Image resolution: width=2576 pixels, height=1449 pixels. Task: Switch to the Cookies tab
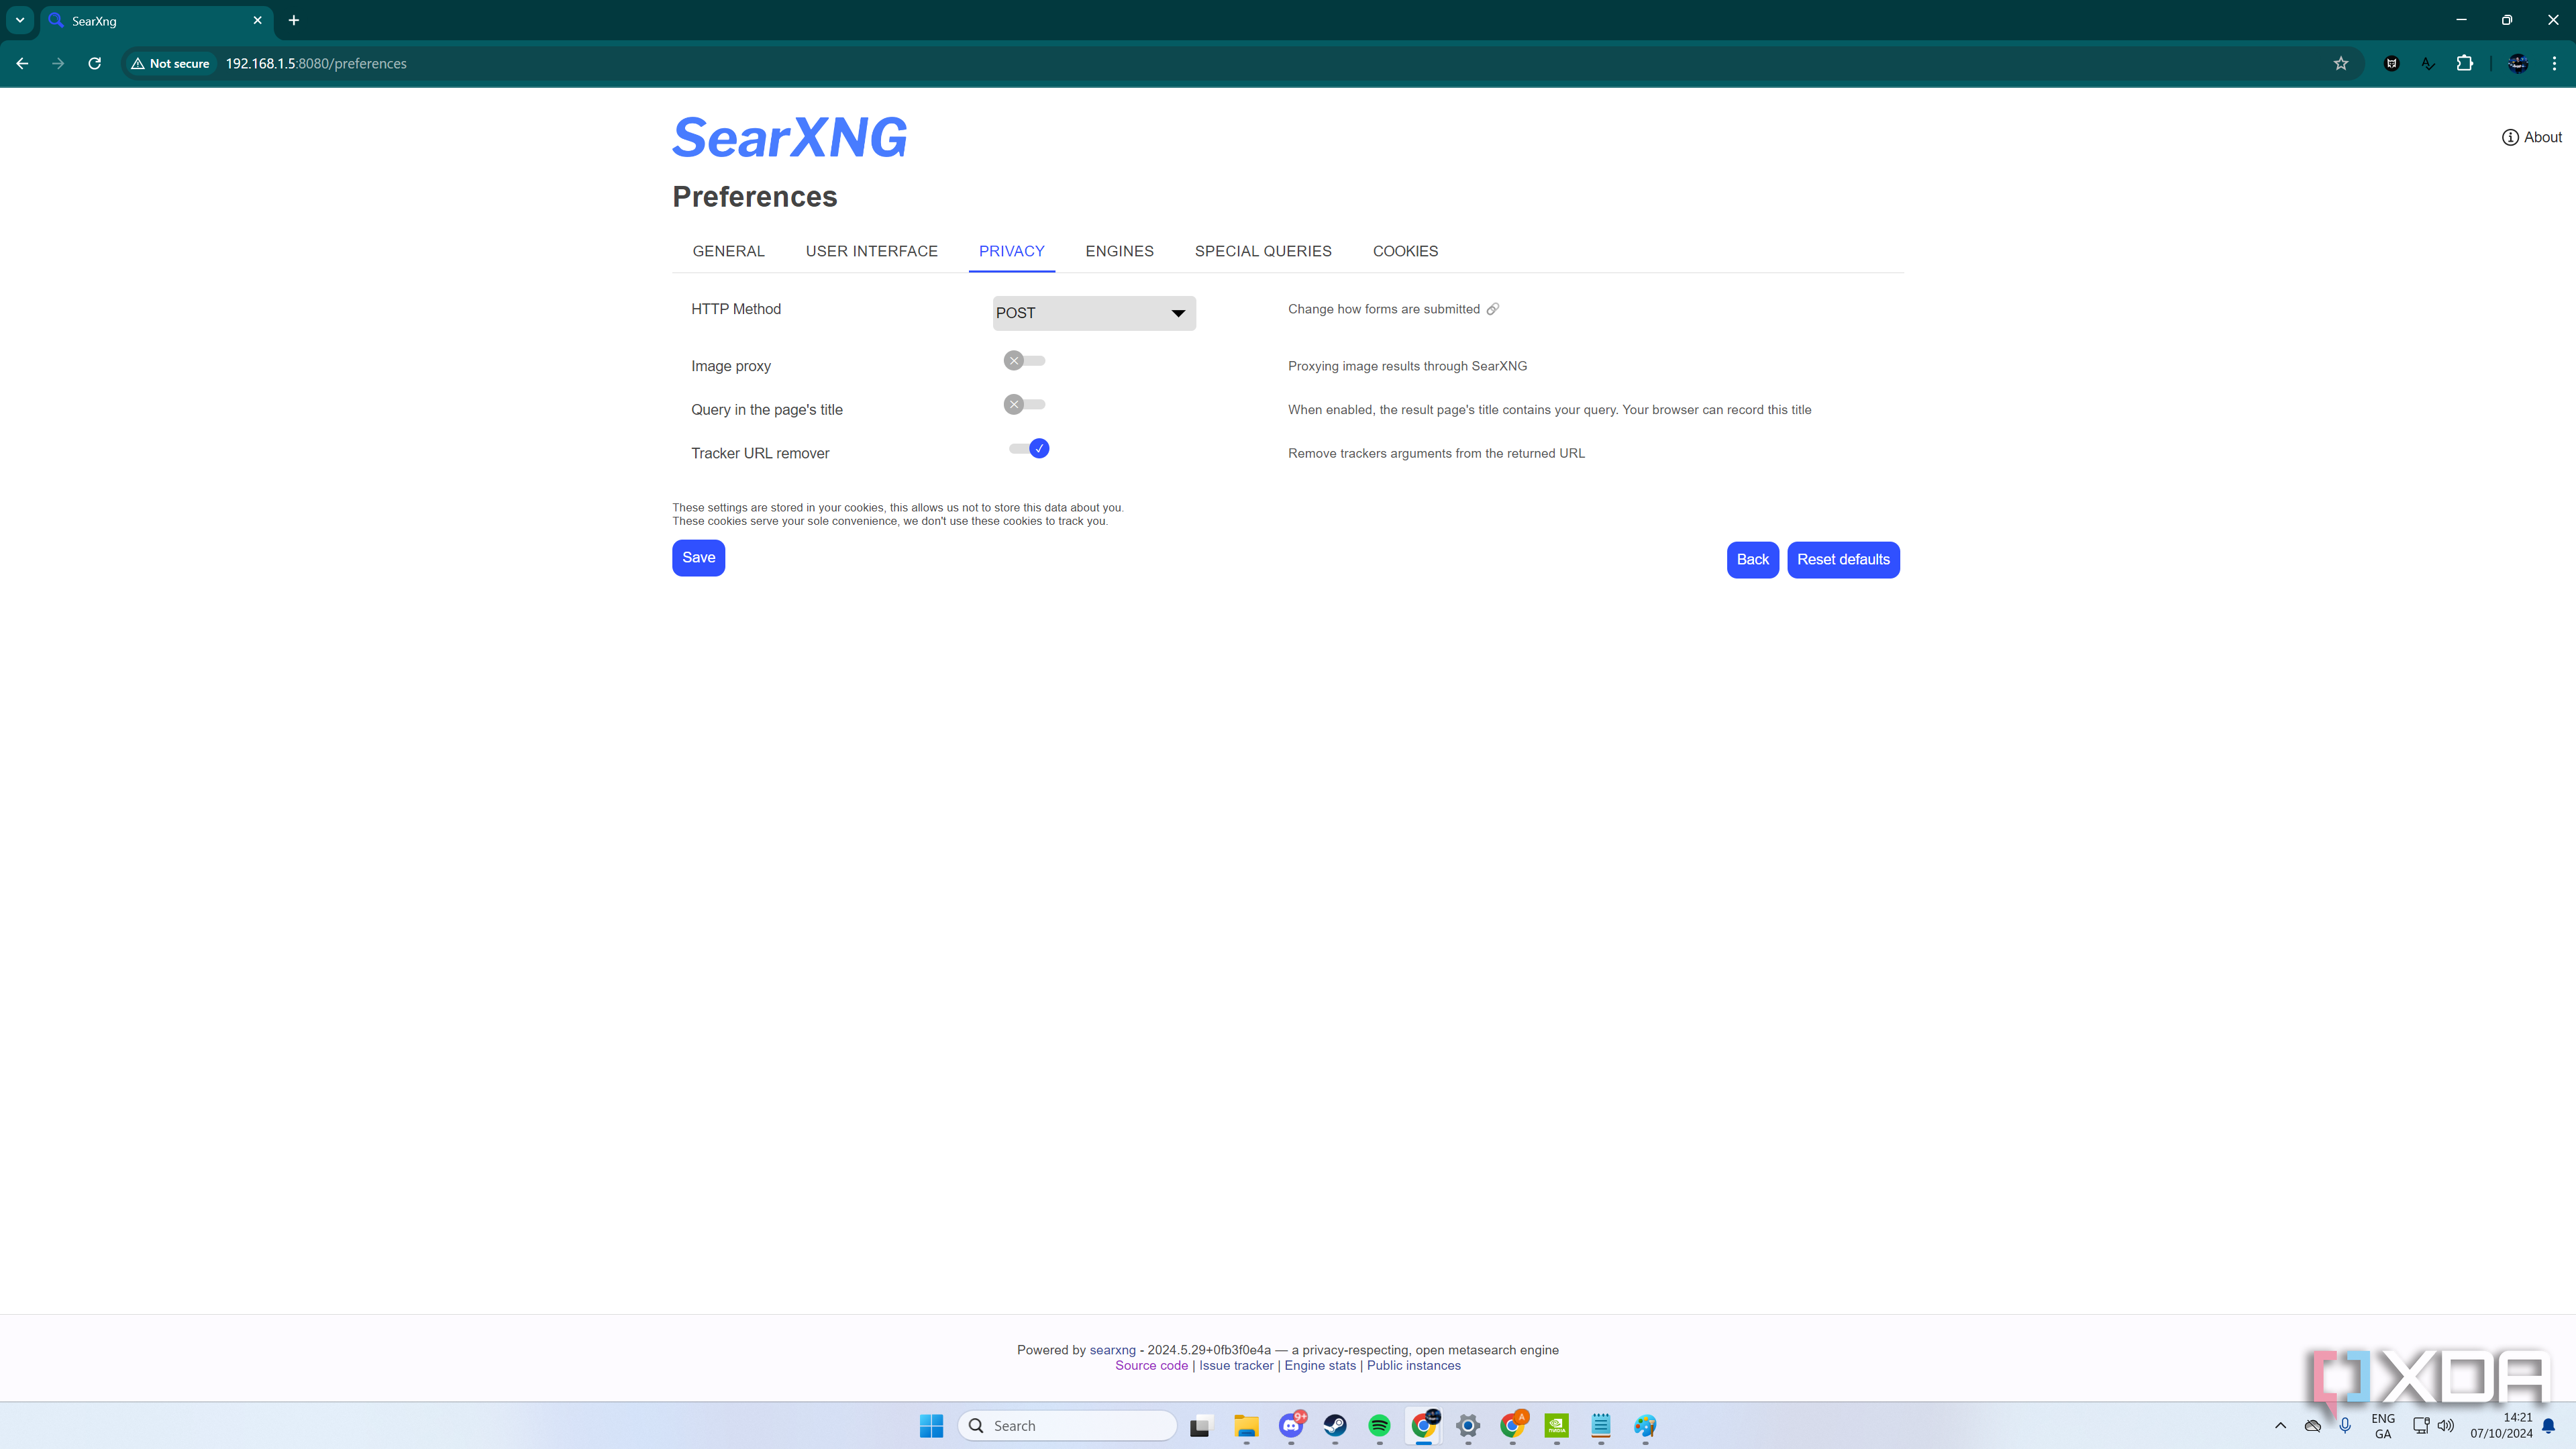point(1405,251)
